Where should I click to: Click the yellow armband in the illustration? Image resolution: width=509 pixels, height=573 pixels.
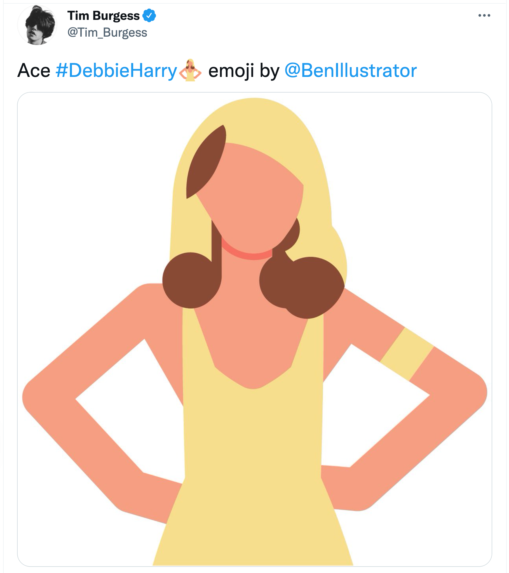pos(407,354)
